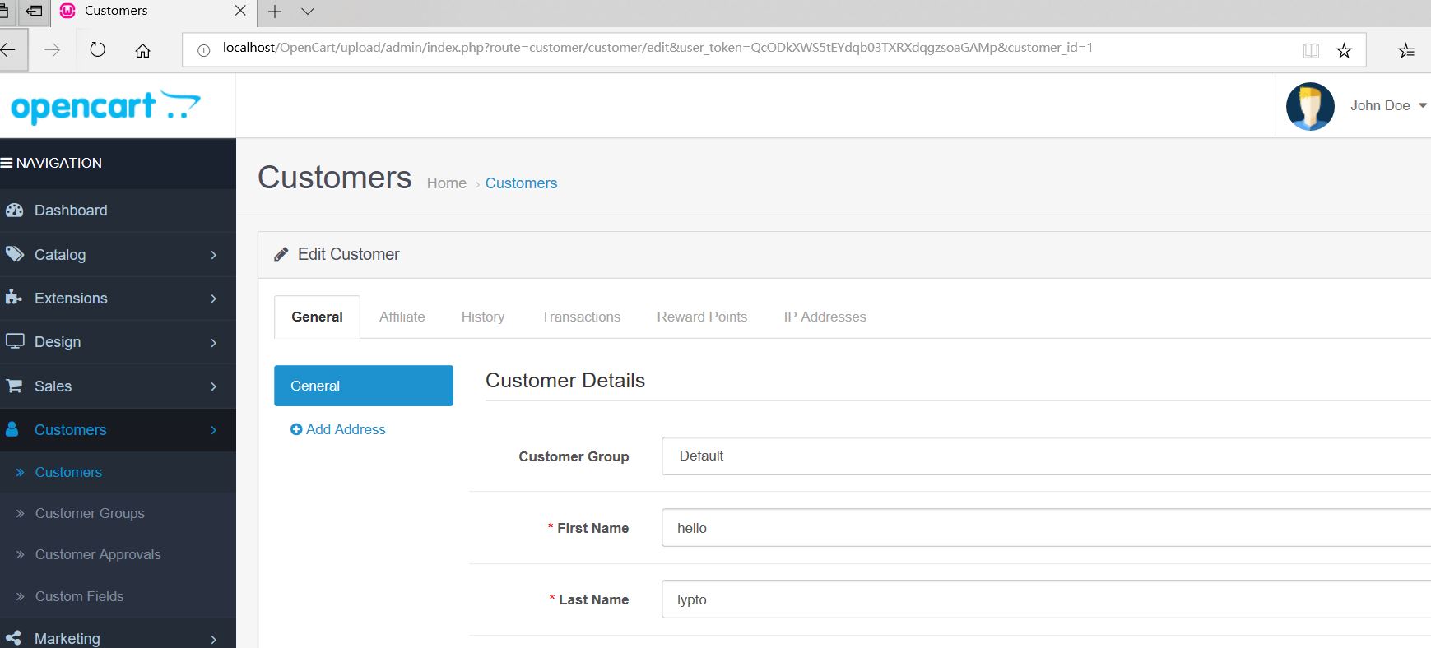Open the reading view book icon
The width and height of the screenshot is (1431, 648).
coord(1311,51)
